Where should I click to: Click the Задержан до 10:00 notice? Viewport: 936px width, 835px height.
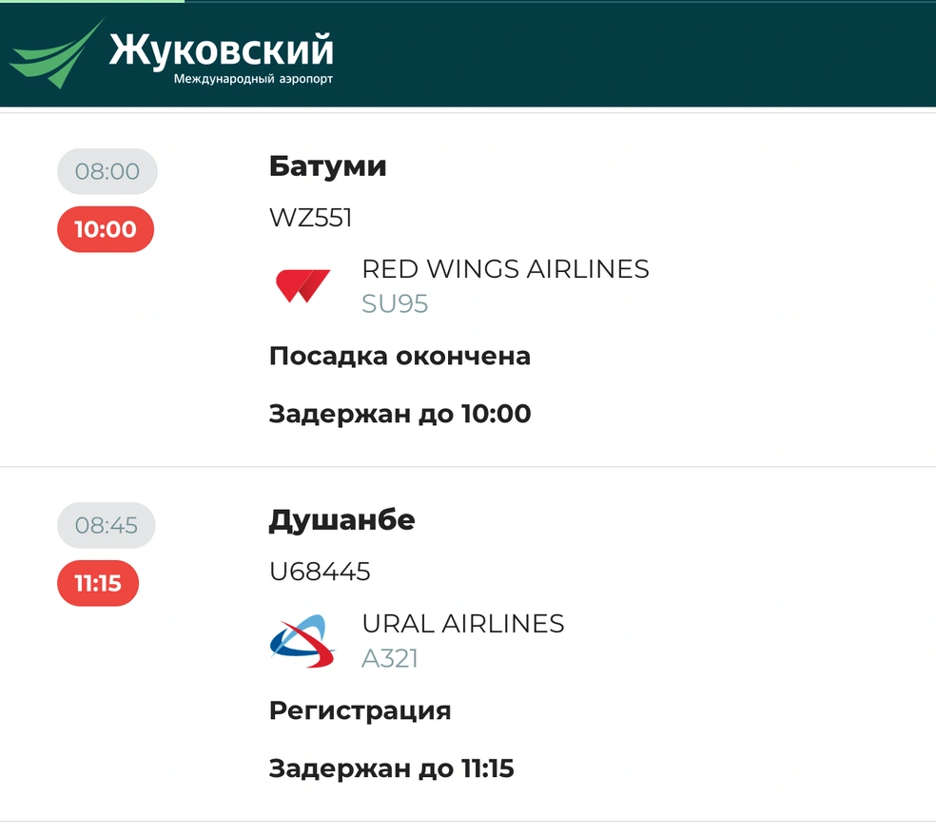click(400, 414)
